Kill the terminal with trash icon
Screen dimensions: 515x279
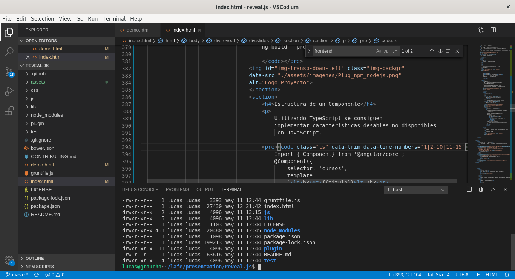[x=481, y=189]
